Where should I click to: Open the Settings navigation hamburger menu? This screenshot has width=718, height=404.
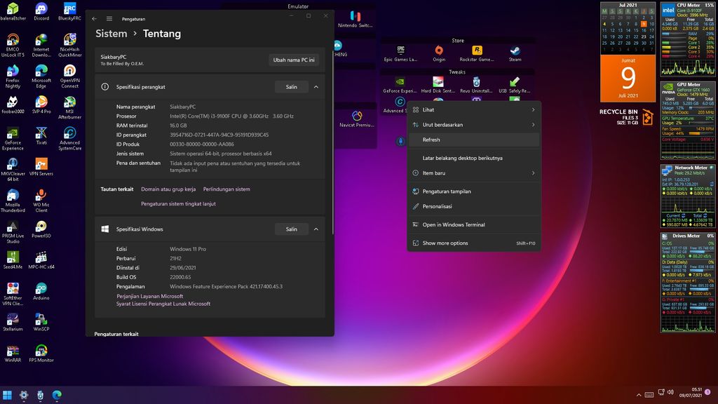[x=109, y=19]
